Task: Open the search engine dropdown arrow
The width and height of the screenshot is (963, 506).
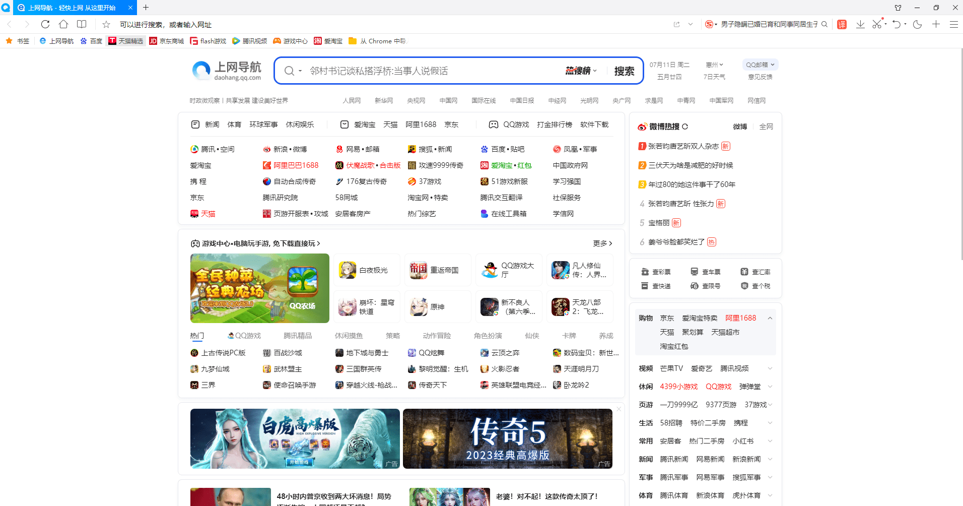Action: tap(300, 71)
